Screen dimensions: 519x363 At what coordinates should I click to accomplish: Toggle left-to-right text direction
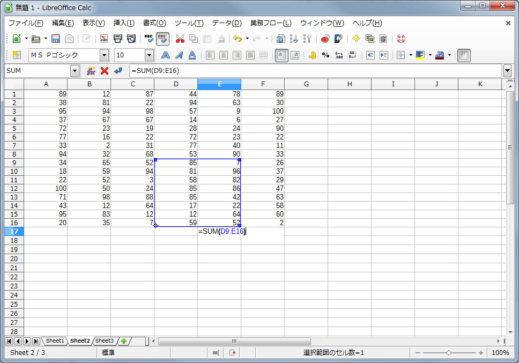point(281,55)
